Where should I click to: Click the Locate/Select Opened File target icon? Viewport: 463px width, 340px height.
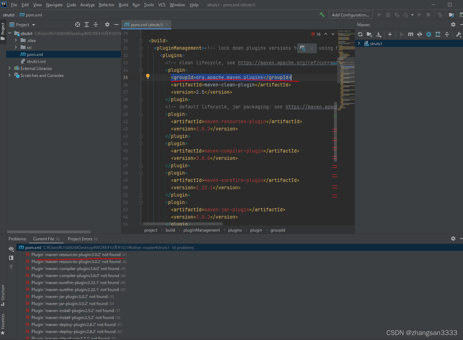click(78, 24)
